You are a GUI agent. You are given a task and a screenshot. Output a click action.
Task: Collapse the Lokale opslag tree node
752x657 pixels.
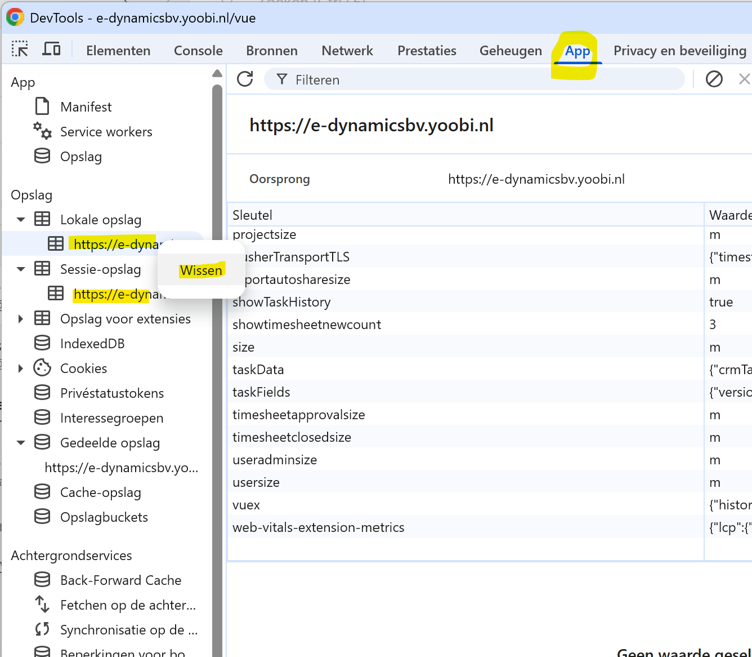pyautogui.click(x=21, y=220)
